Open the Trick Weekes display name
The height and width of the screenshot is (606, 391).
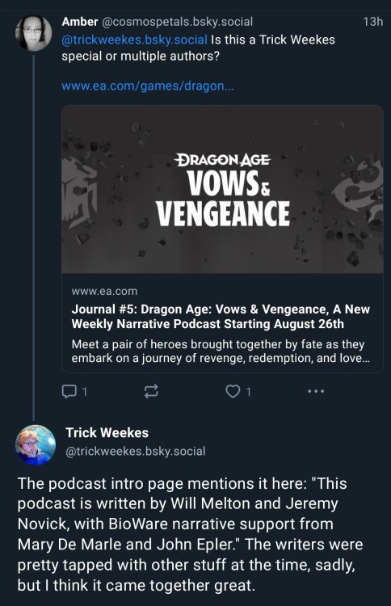pos(107,433)
